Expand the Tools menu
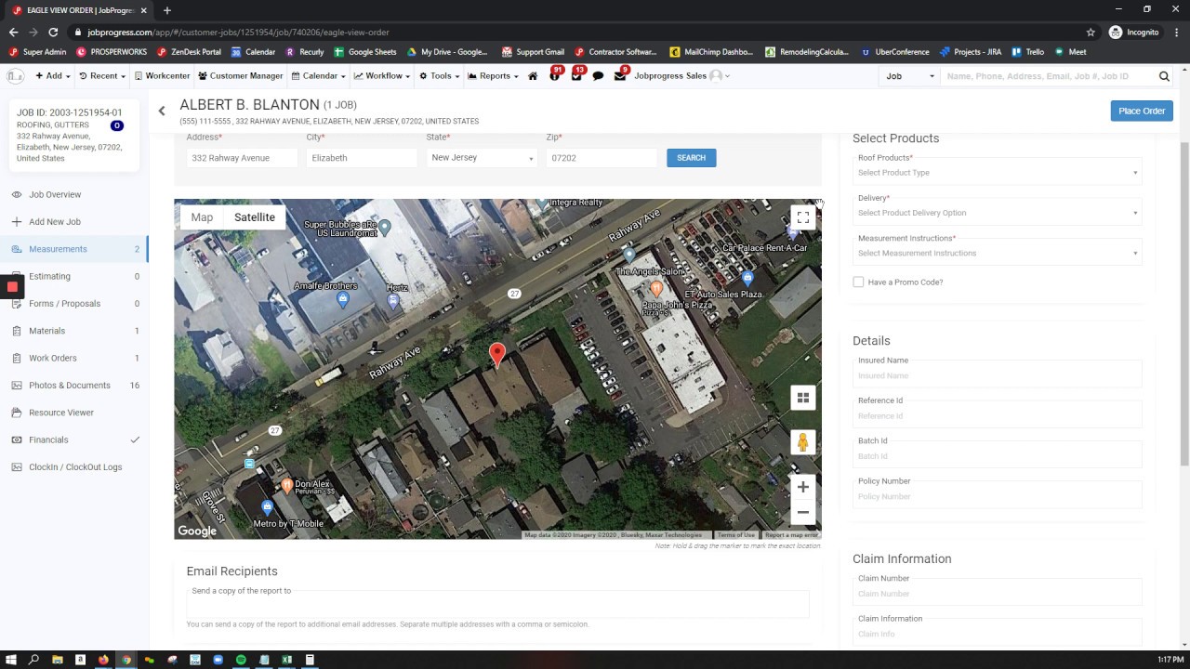The image size is (1190, 669). click(440, 76)
